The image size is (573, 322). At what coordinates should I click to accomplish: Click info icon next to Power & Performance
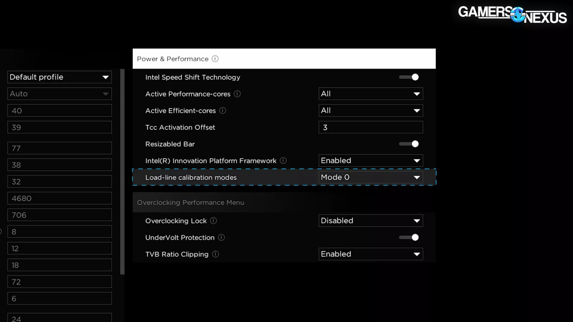point(215,59)
